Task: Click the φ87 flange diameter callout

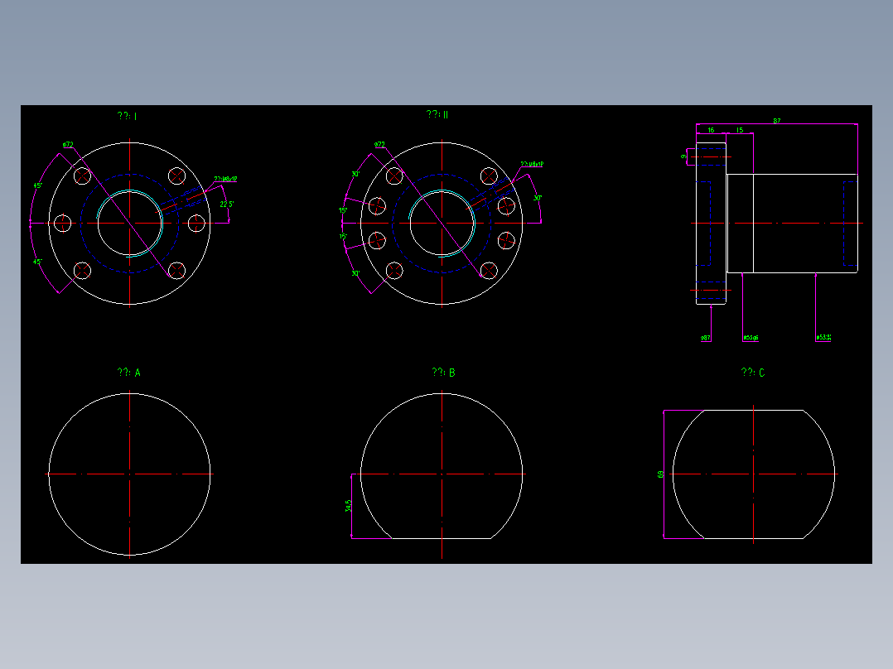Action: 706,338
